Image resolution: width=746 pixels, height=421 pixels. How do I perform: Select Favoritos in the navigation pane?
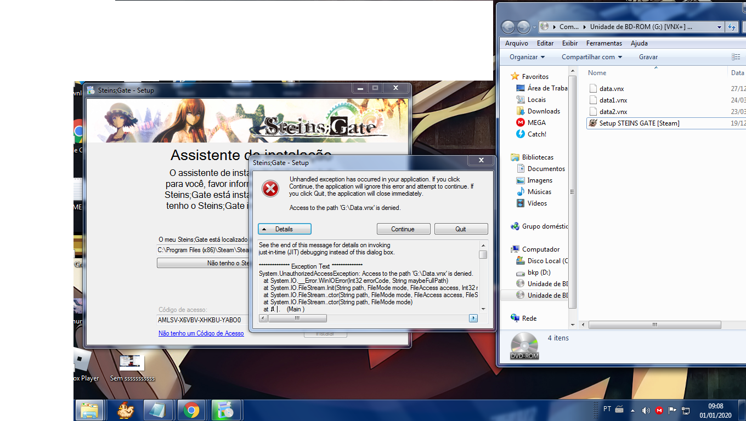pos(529,77)
